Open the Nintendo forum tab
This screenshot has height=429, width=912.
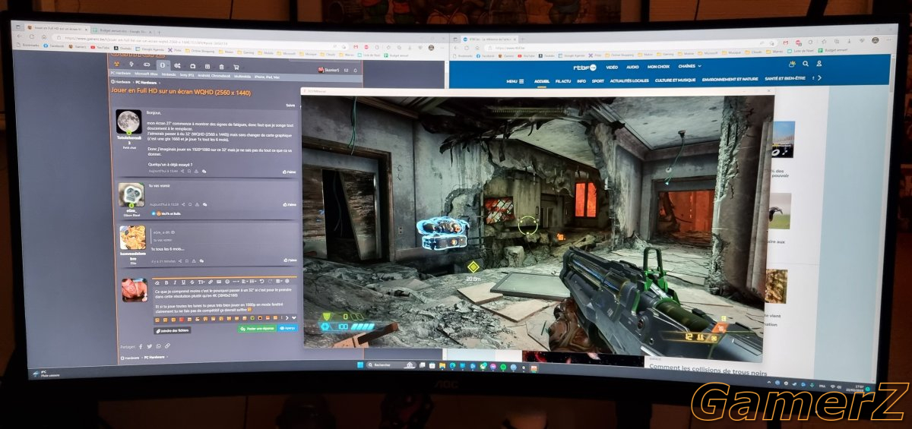coord(169,74)
